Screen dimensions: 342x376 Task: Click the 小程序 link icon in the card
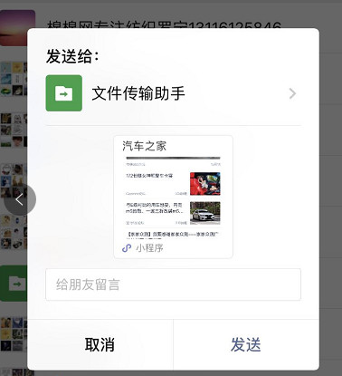[x=127, y=248]
